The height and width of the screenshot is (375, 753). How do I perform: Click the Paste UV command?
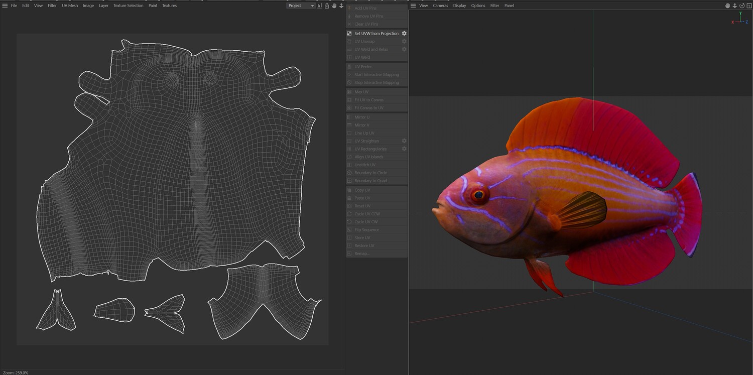(x=362, y=198)
